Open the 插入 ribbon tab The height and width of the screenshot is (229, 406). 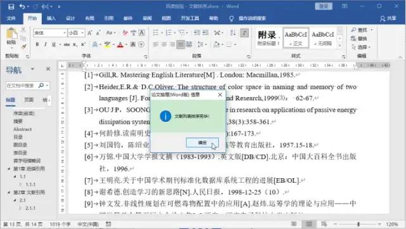[x=51, y=18]
